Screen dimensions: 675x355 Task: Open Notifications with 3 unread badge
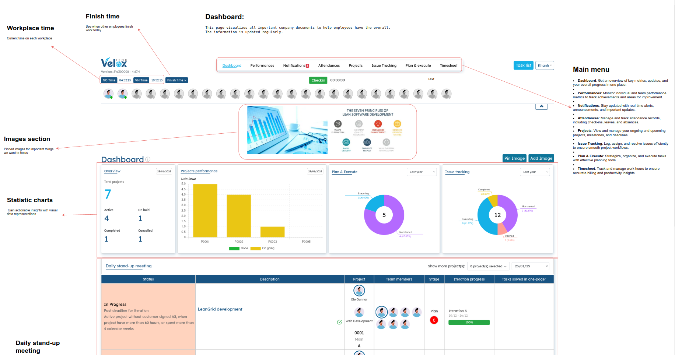pos(295,66)
